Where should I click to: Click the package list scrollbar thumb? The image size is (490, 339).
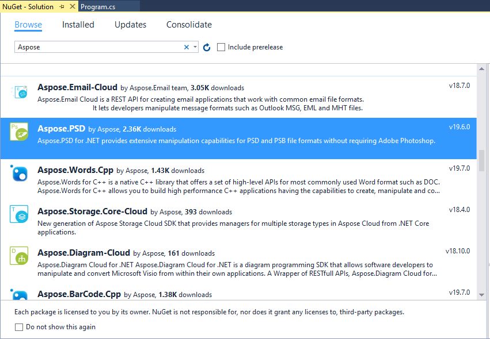(x=481, y=160)
